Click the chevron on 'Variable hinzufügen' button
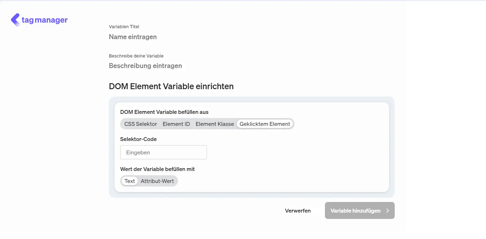The image size is (486, 239). pyautogui.click(x=387, y=210)
